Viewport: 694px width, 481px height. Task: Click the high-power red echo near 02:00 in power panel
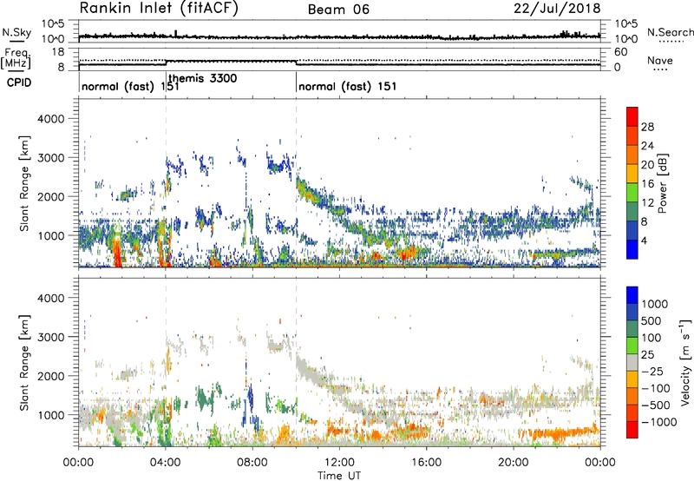(117, 253)
